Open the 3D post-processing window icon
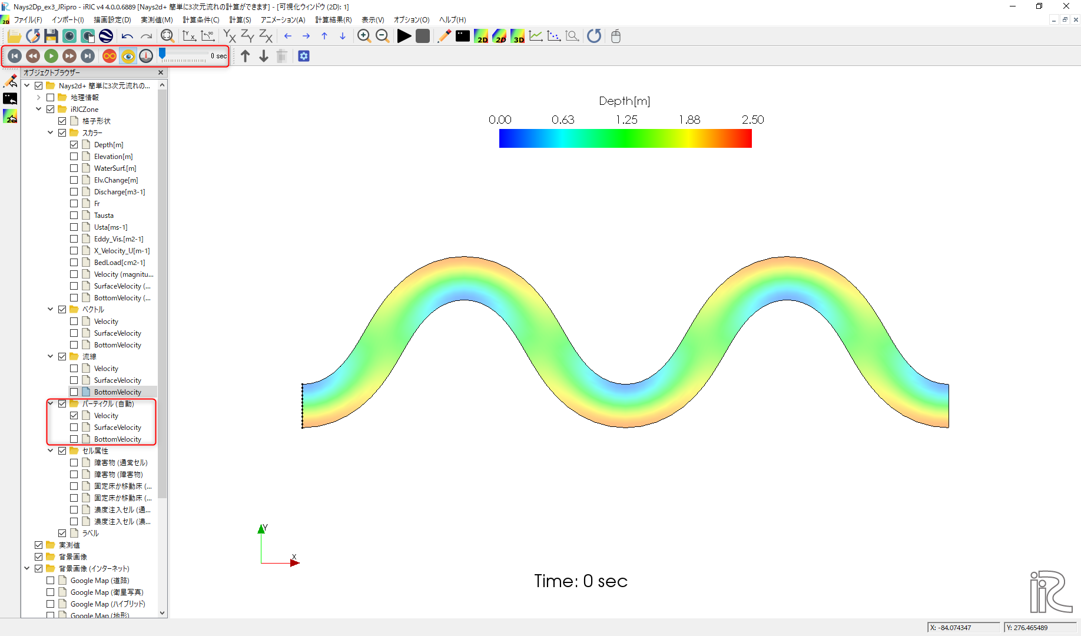The width and height of the screenshot is (1081, 636). (x=518, y=37)
